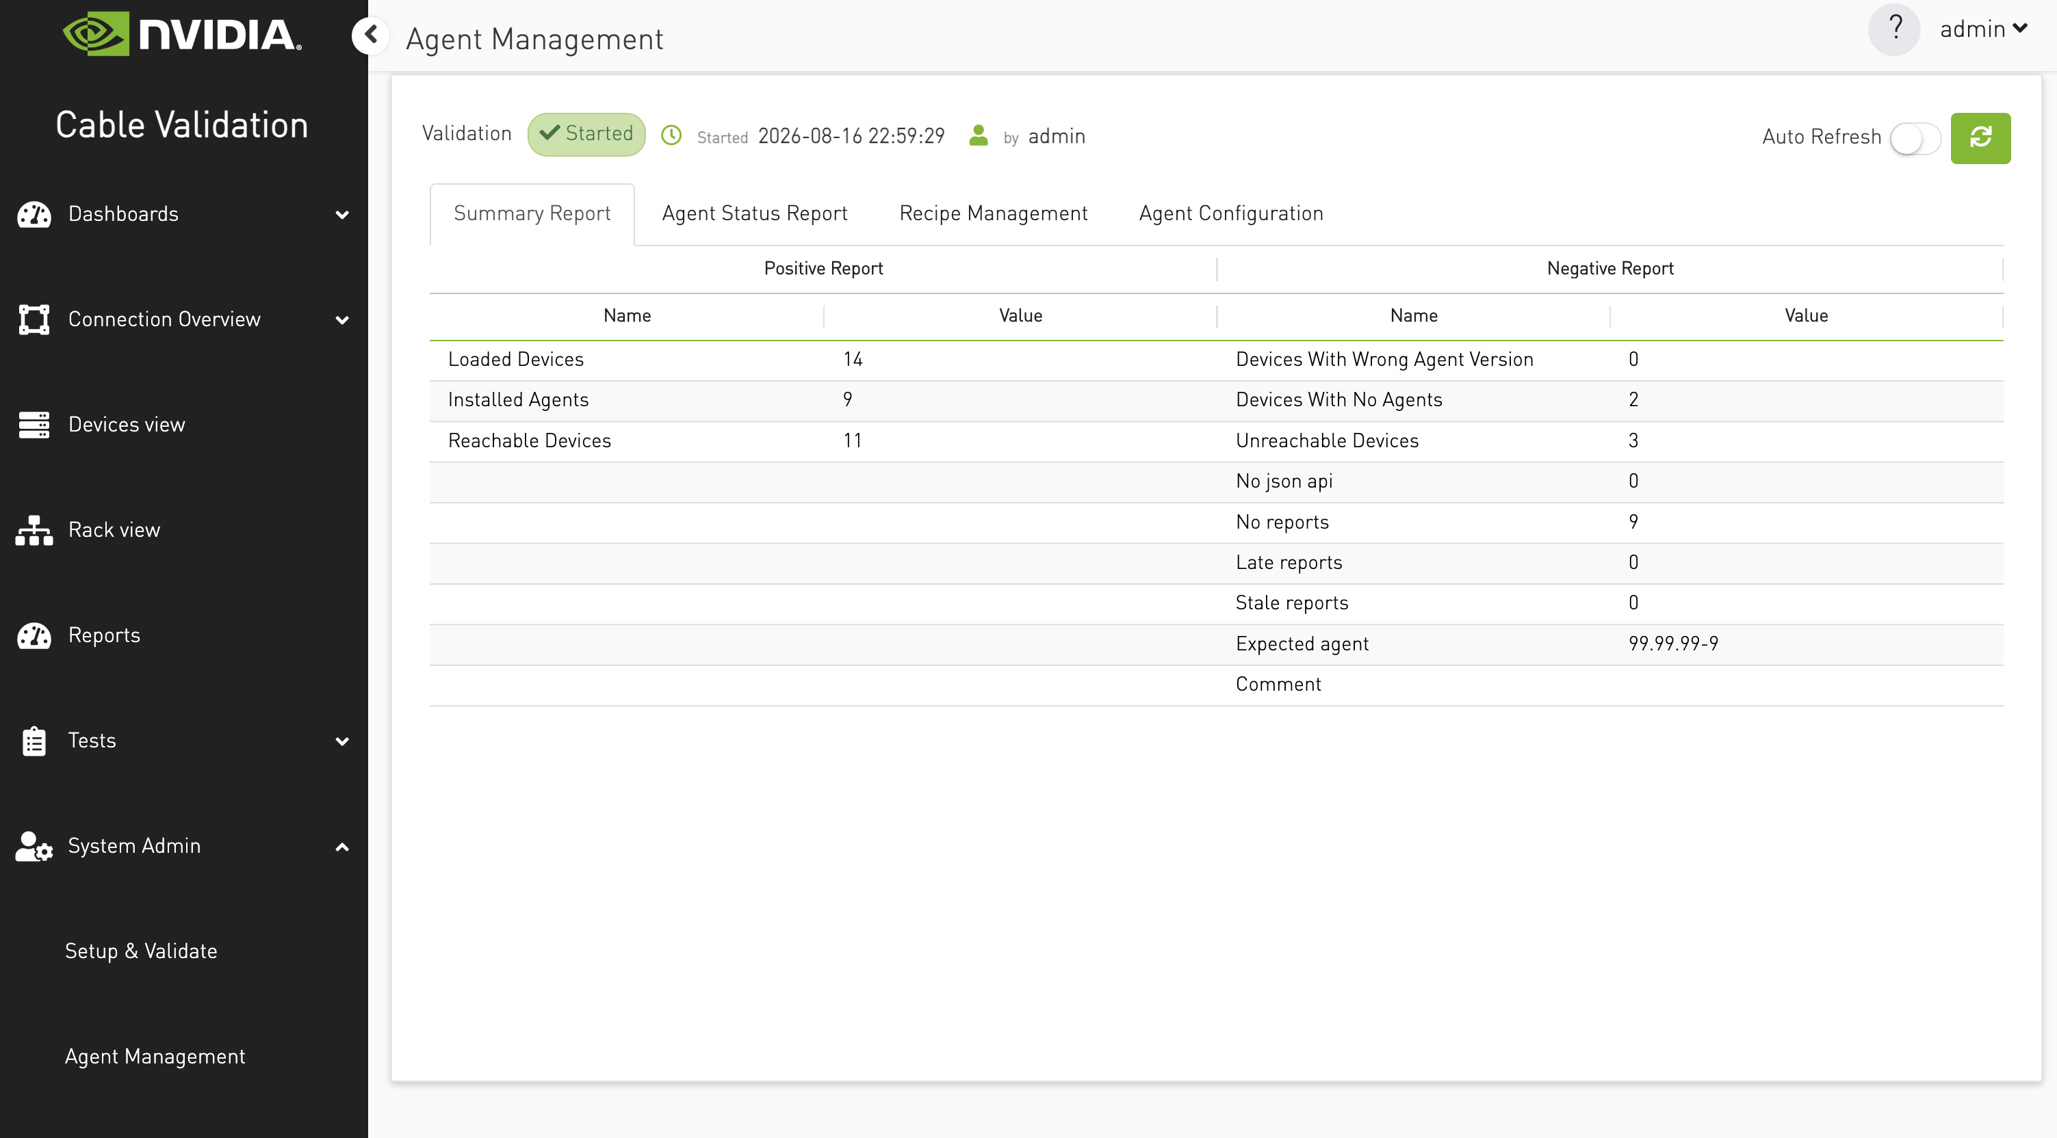Open the admin user dropdown

pos(1984,29)
